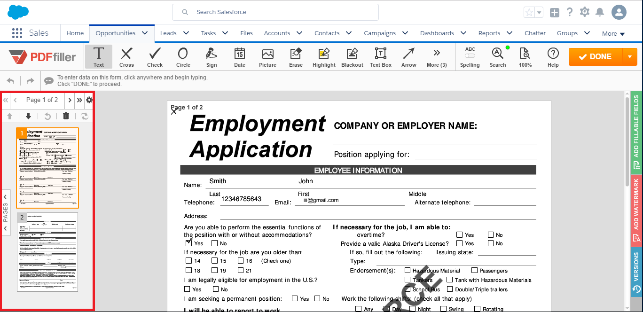643x312 pixels.
Task: Select the Circle tool
Action: (x=183, y=57)
